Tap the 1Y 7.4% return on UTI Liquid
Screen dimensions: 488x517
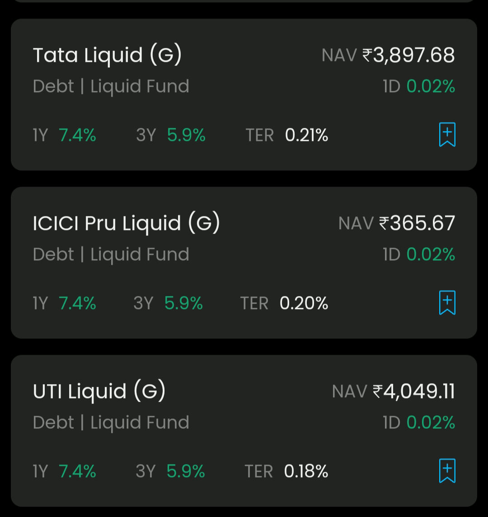click(x=64, y=471)
